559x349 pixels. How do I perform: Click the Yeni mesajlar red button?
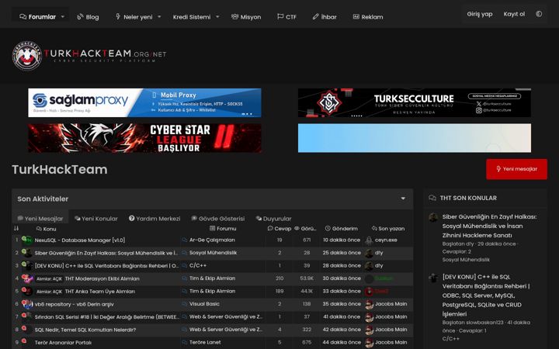pos(516,169)
